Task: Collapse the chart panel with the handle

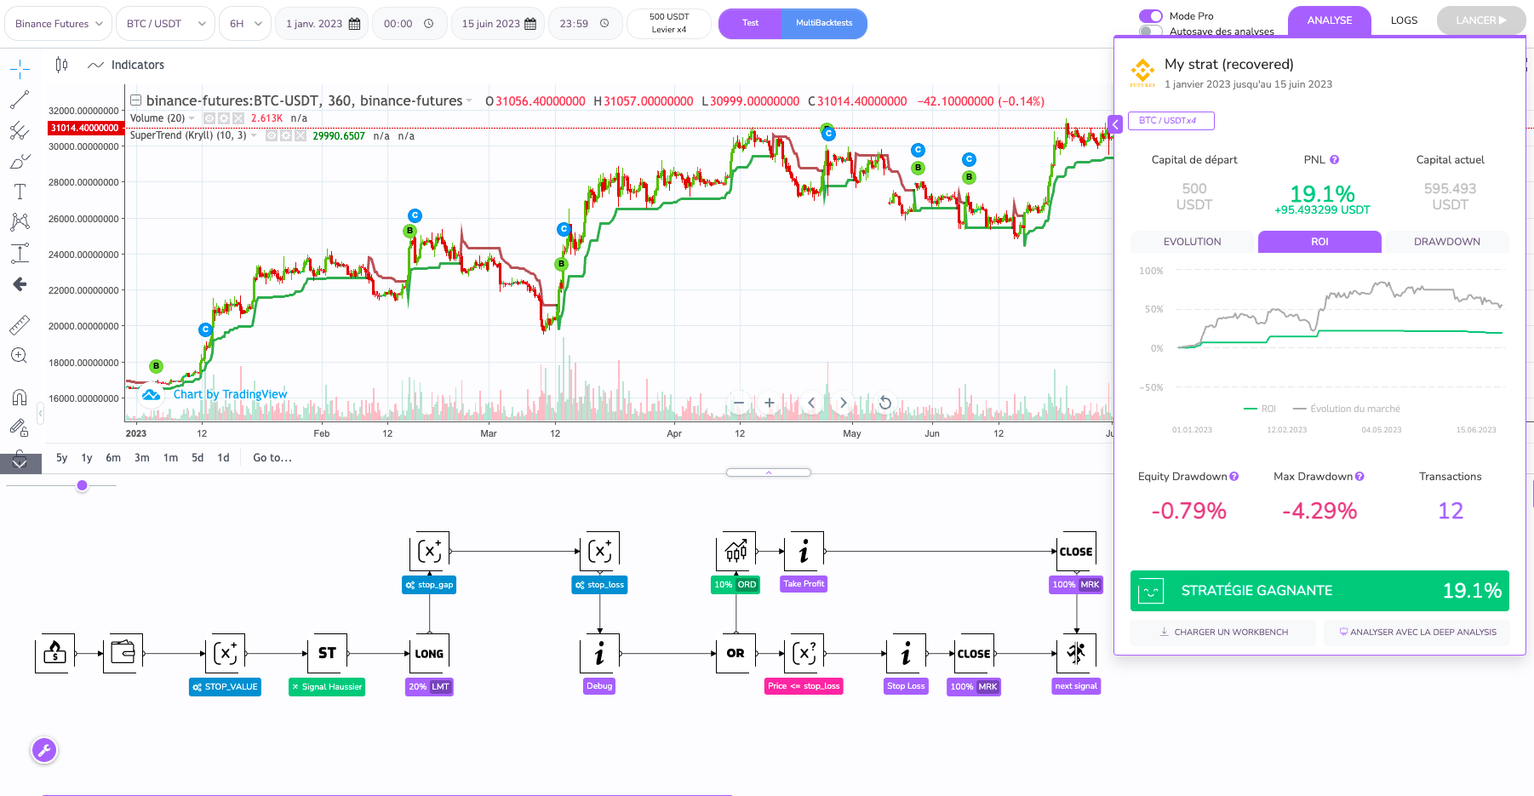Action: [x=769, y=472]
